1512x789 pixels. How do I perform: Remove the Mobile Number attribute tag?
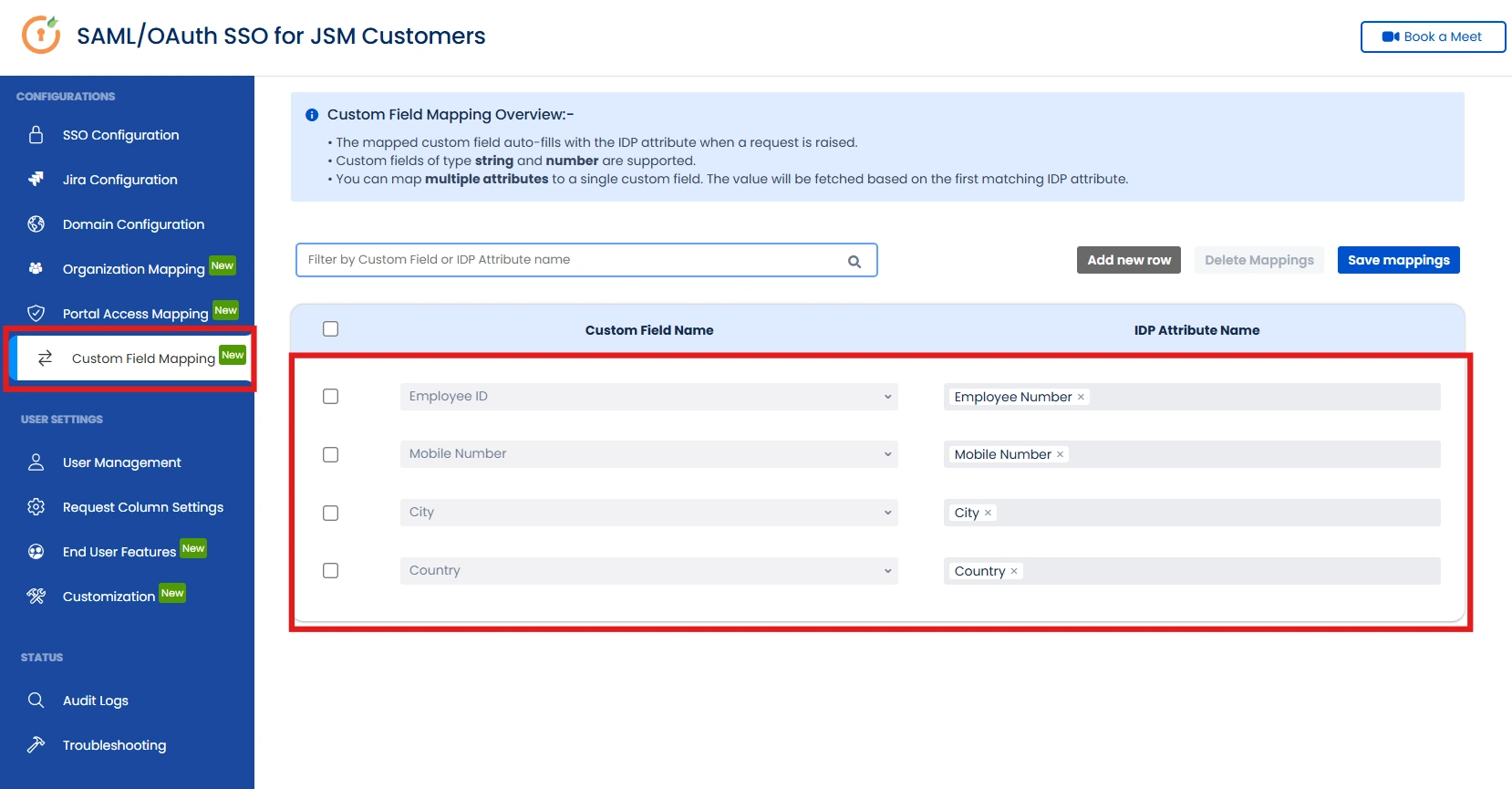coord(1060,454)
